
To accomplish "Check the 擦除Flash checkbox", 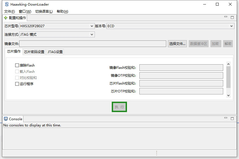I will (x=17, y=65).
